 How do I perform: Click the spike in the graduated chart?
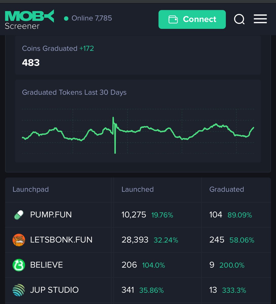point(114,135)
